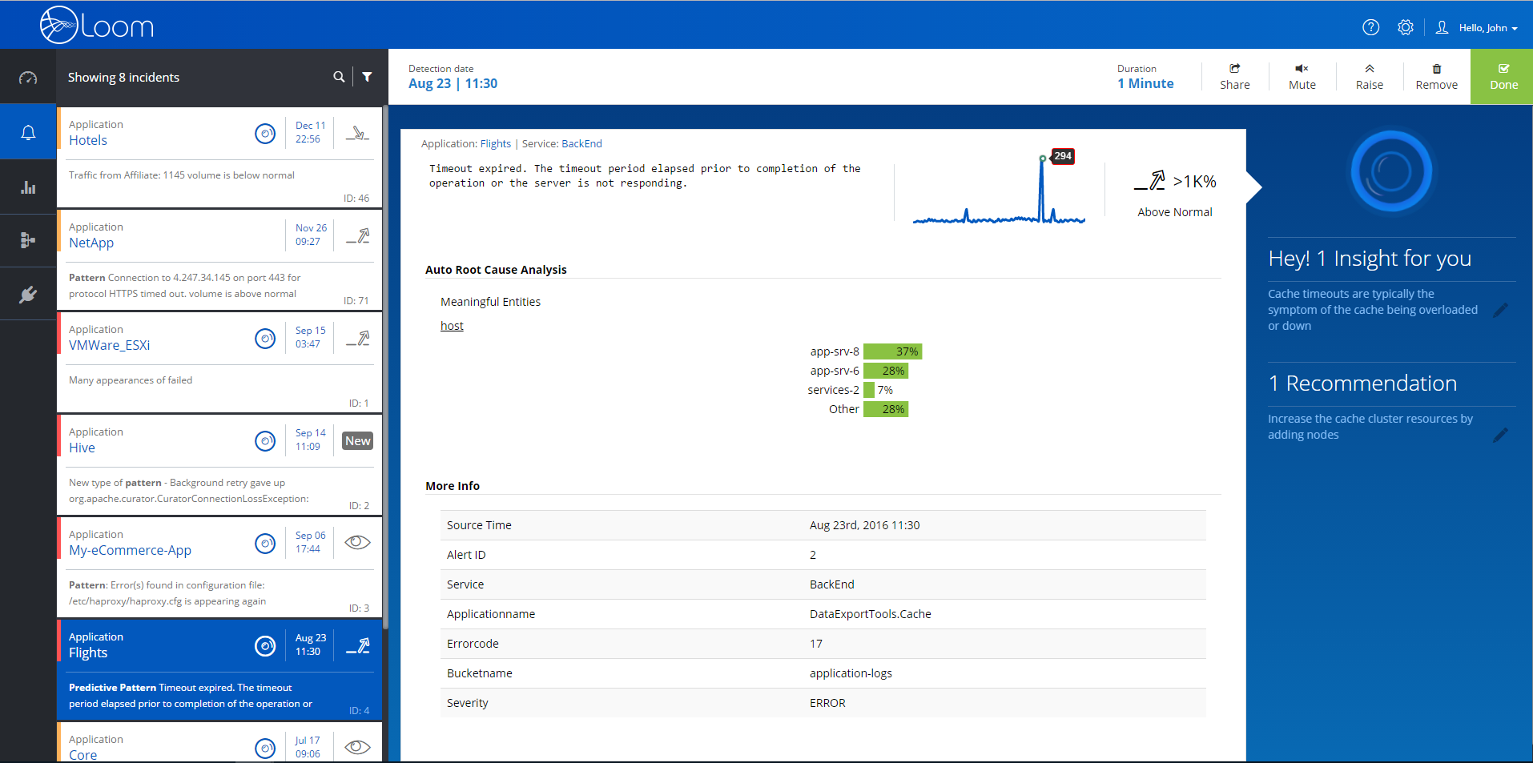Click the insight icon on VMWare_ESXi incident
1533x763 pixels.
[265, 339]
